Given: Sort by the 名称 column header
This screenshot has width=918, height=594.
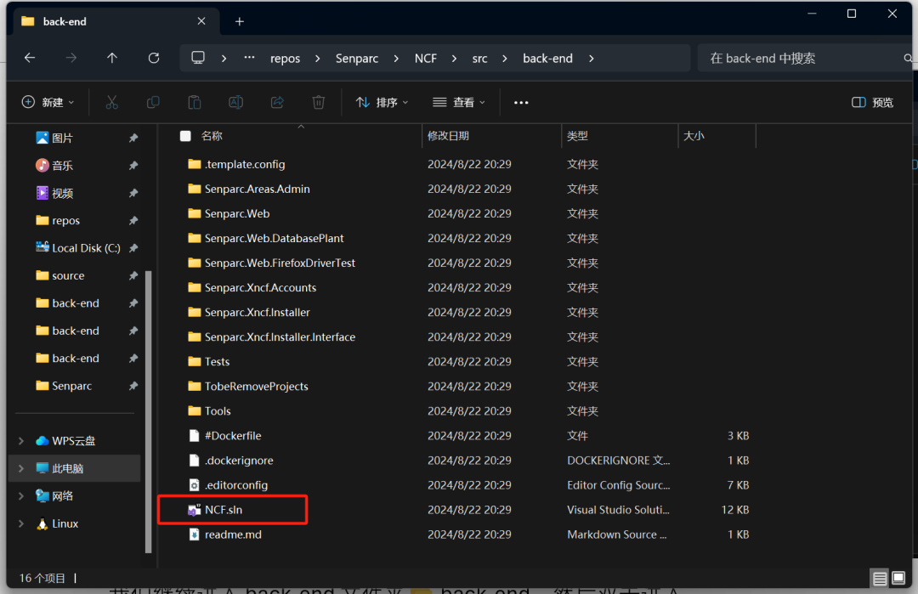Looking at the screenshot, I should tap(212, 136).
